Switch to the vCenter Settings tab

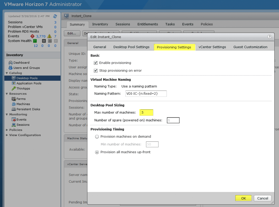[x=212, y=47]
